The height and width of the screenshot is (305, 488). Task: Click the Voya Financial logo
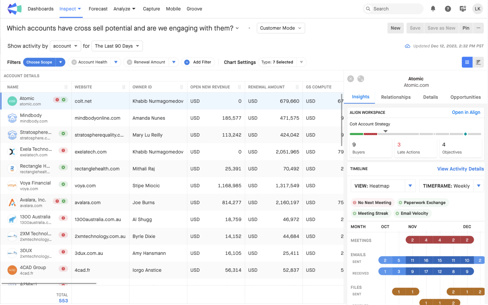click(x=12, y=186)
